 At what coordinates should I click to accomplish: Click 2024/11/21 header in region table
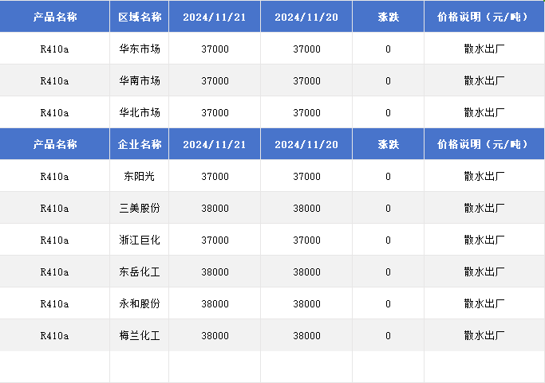point(215,17)
